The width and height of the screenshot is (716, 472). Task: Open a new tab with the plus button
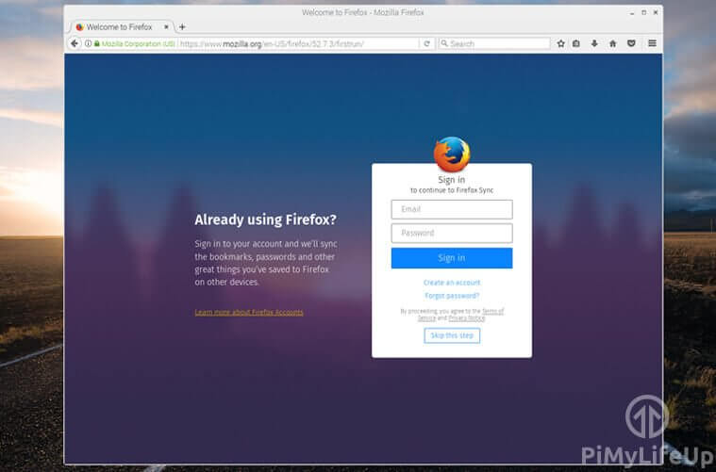coord(182,27)
